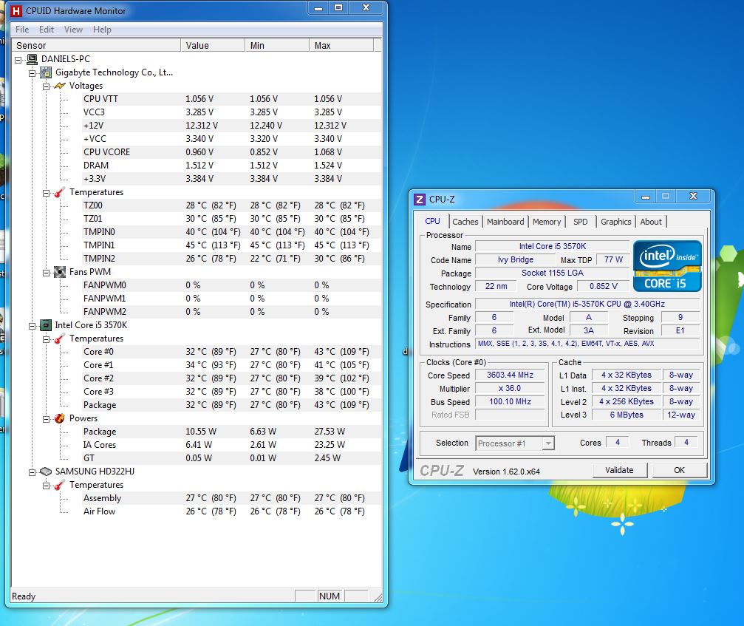
Task: Click the Sensor column header
Action: pos(96,46)
